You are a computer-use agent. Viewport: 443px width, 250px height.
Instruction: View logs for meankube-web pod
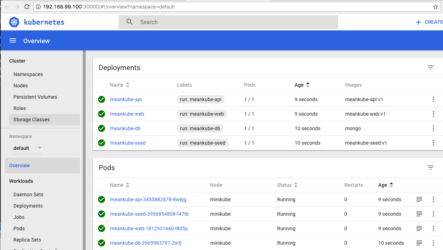[x=419, y=228]
